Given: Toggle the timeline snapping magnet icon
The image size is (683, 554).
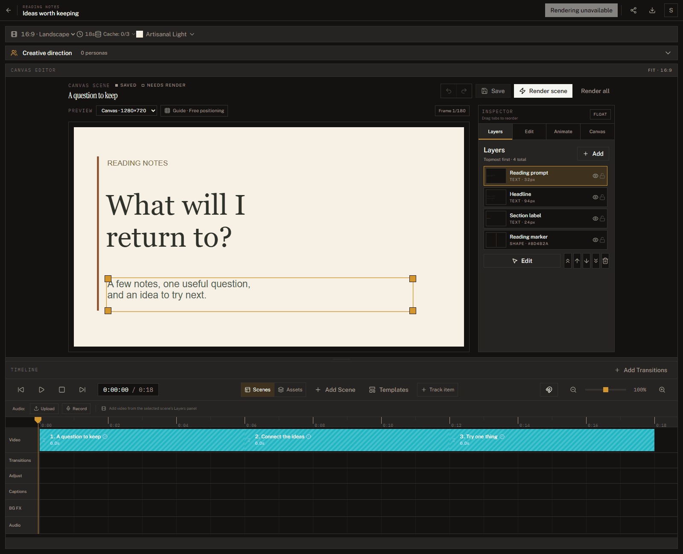Looking at the screenshot, I should [x=549, y=390].
